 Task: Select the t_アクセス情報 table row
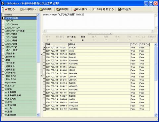coord(20,18)
